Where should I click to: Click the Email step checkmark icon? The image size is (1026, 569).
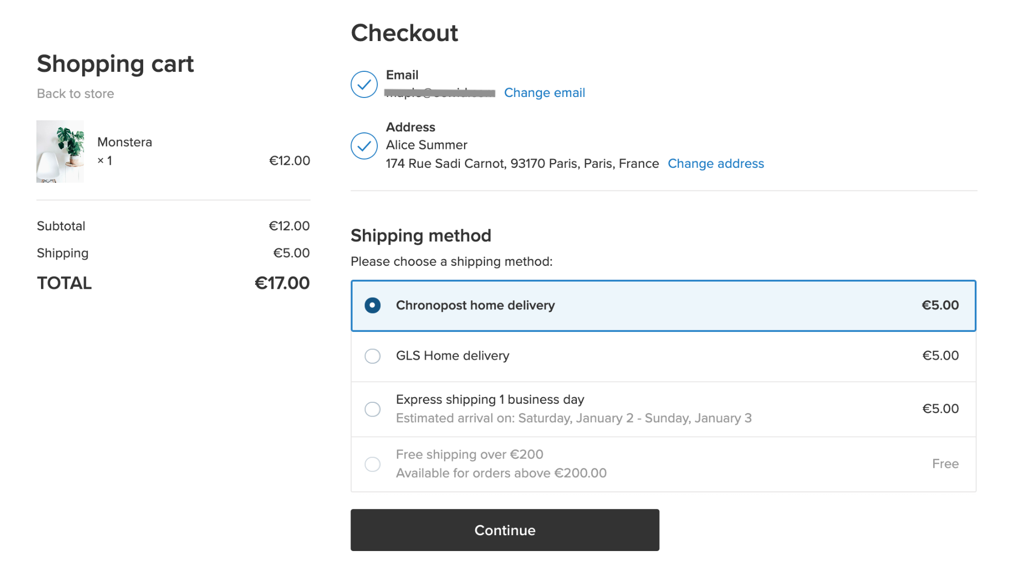pyautogui.click(x=364, y=84)
